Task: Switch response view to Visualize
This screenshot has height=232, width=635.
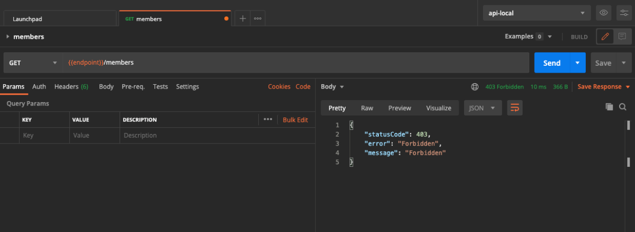Action: coord(439,108)
